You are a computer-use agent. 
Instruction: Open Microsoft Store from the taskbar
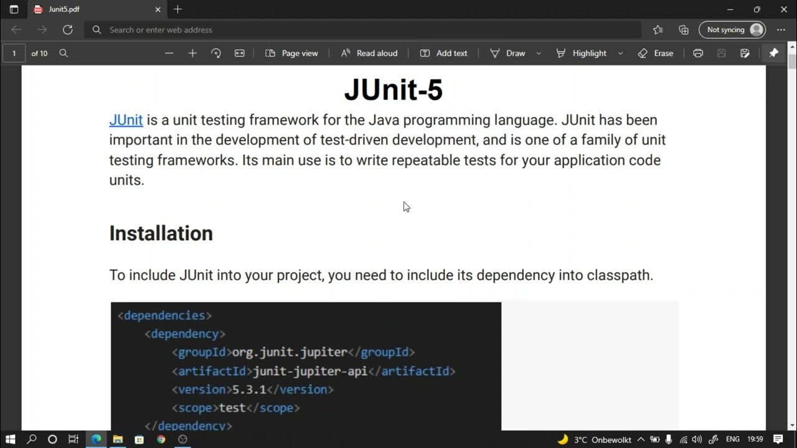pos(139,439)
